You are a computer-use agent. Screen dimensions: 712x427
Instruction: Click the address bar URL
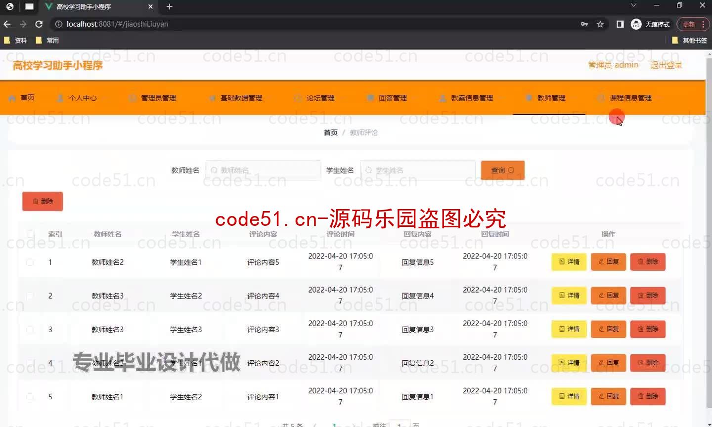pyautogui.click(x=118, y=24)
